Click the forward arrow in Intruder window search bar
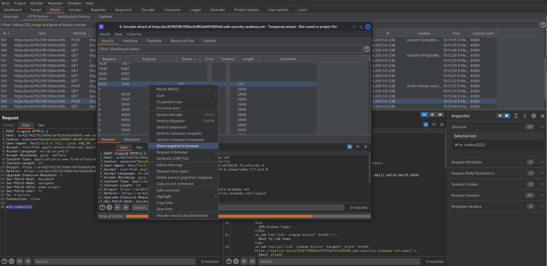 [125, 207]
